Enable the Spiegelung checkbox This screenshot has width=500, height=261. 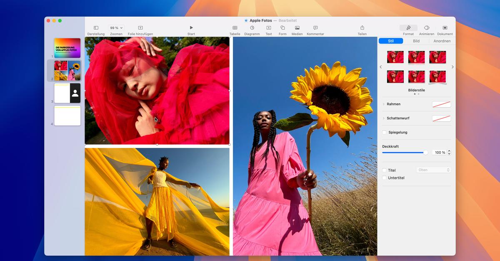(x=384, y=133)
